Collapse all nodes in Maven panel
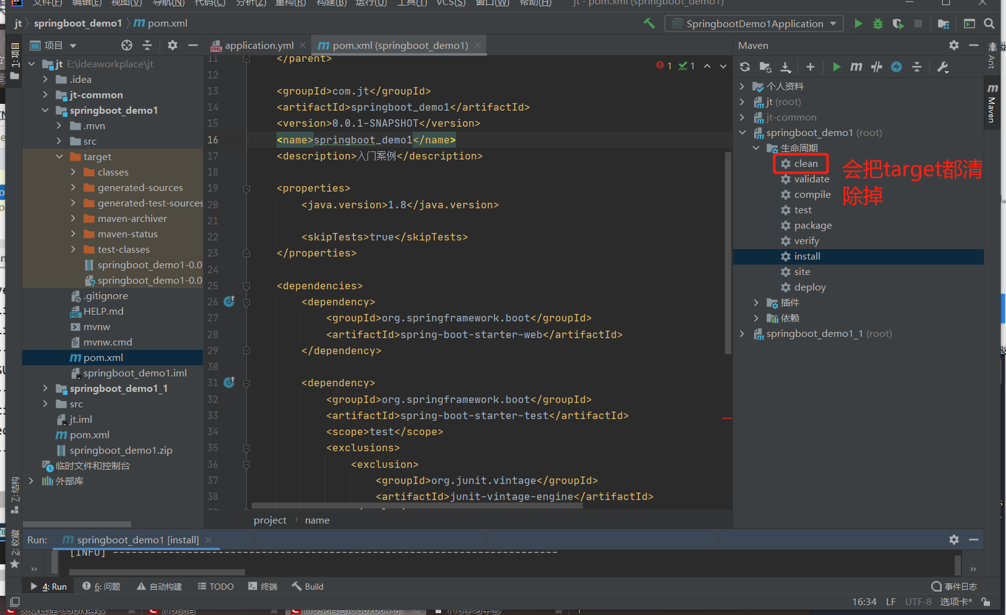Image resolution: width=1006 pixels, height=615 pixels. [x=917, y=67]
